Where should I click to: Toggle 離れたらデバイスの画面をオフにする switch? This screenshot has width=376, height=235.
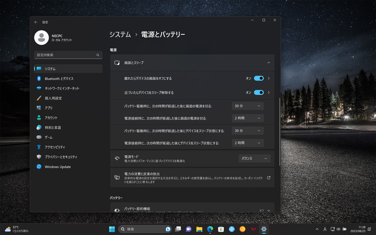[x=259, y=78]
